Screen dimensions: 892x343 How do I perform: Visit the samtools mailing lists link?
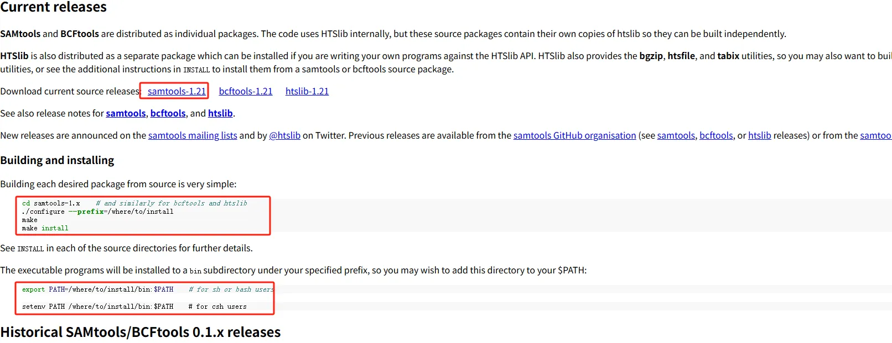[193, 135]
